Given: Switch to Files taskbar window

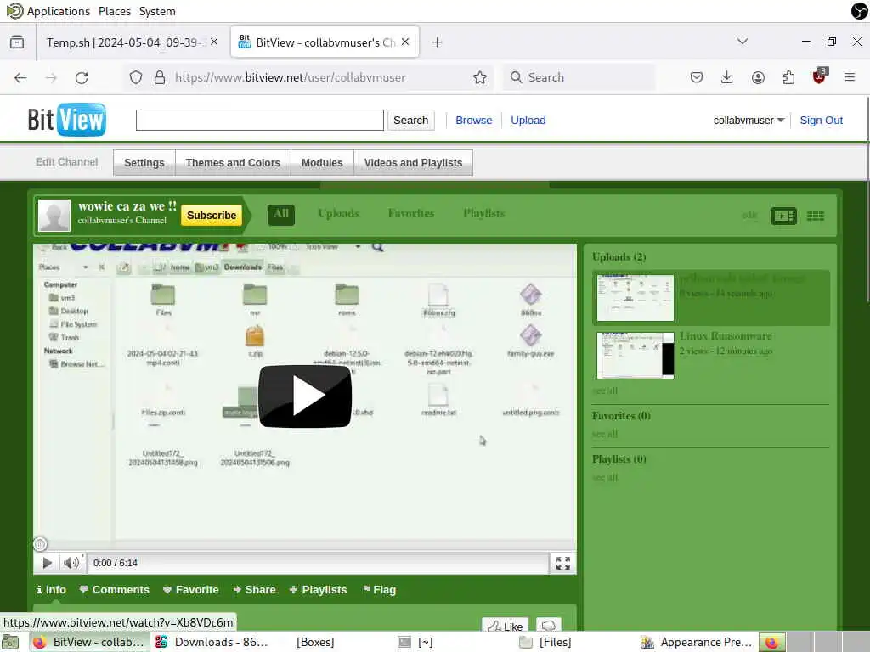Looking at the screenshot, I should point(546,642).
